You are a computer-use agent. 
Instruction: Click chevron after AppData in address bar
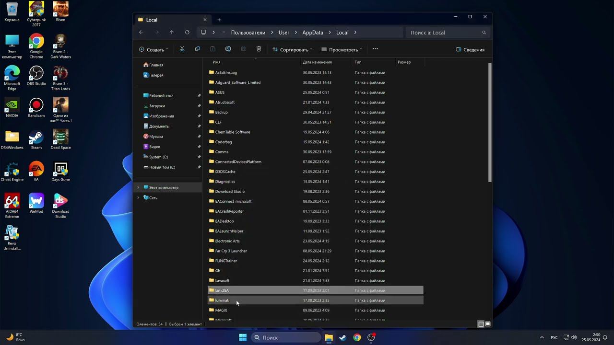[330, 33]
